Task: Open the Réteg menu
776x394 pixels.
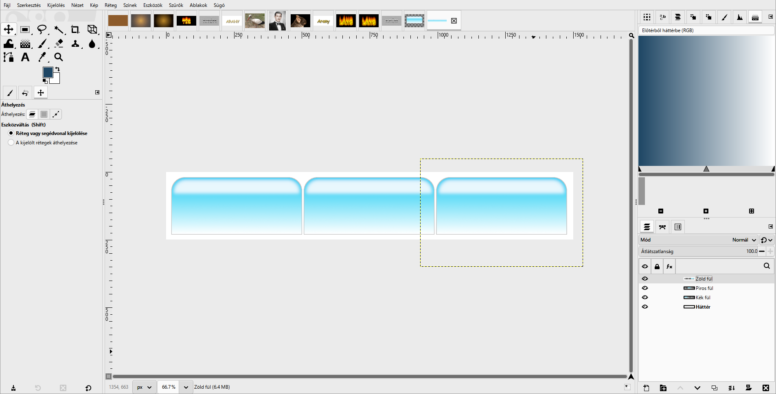Action: (111, 5)
